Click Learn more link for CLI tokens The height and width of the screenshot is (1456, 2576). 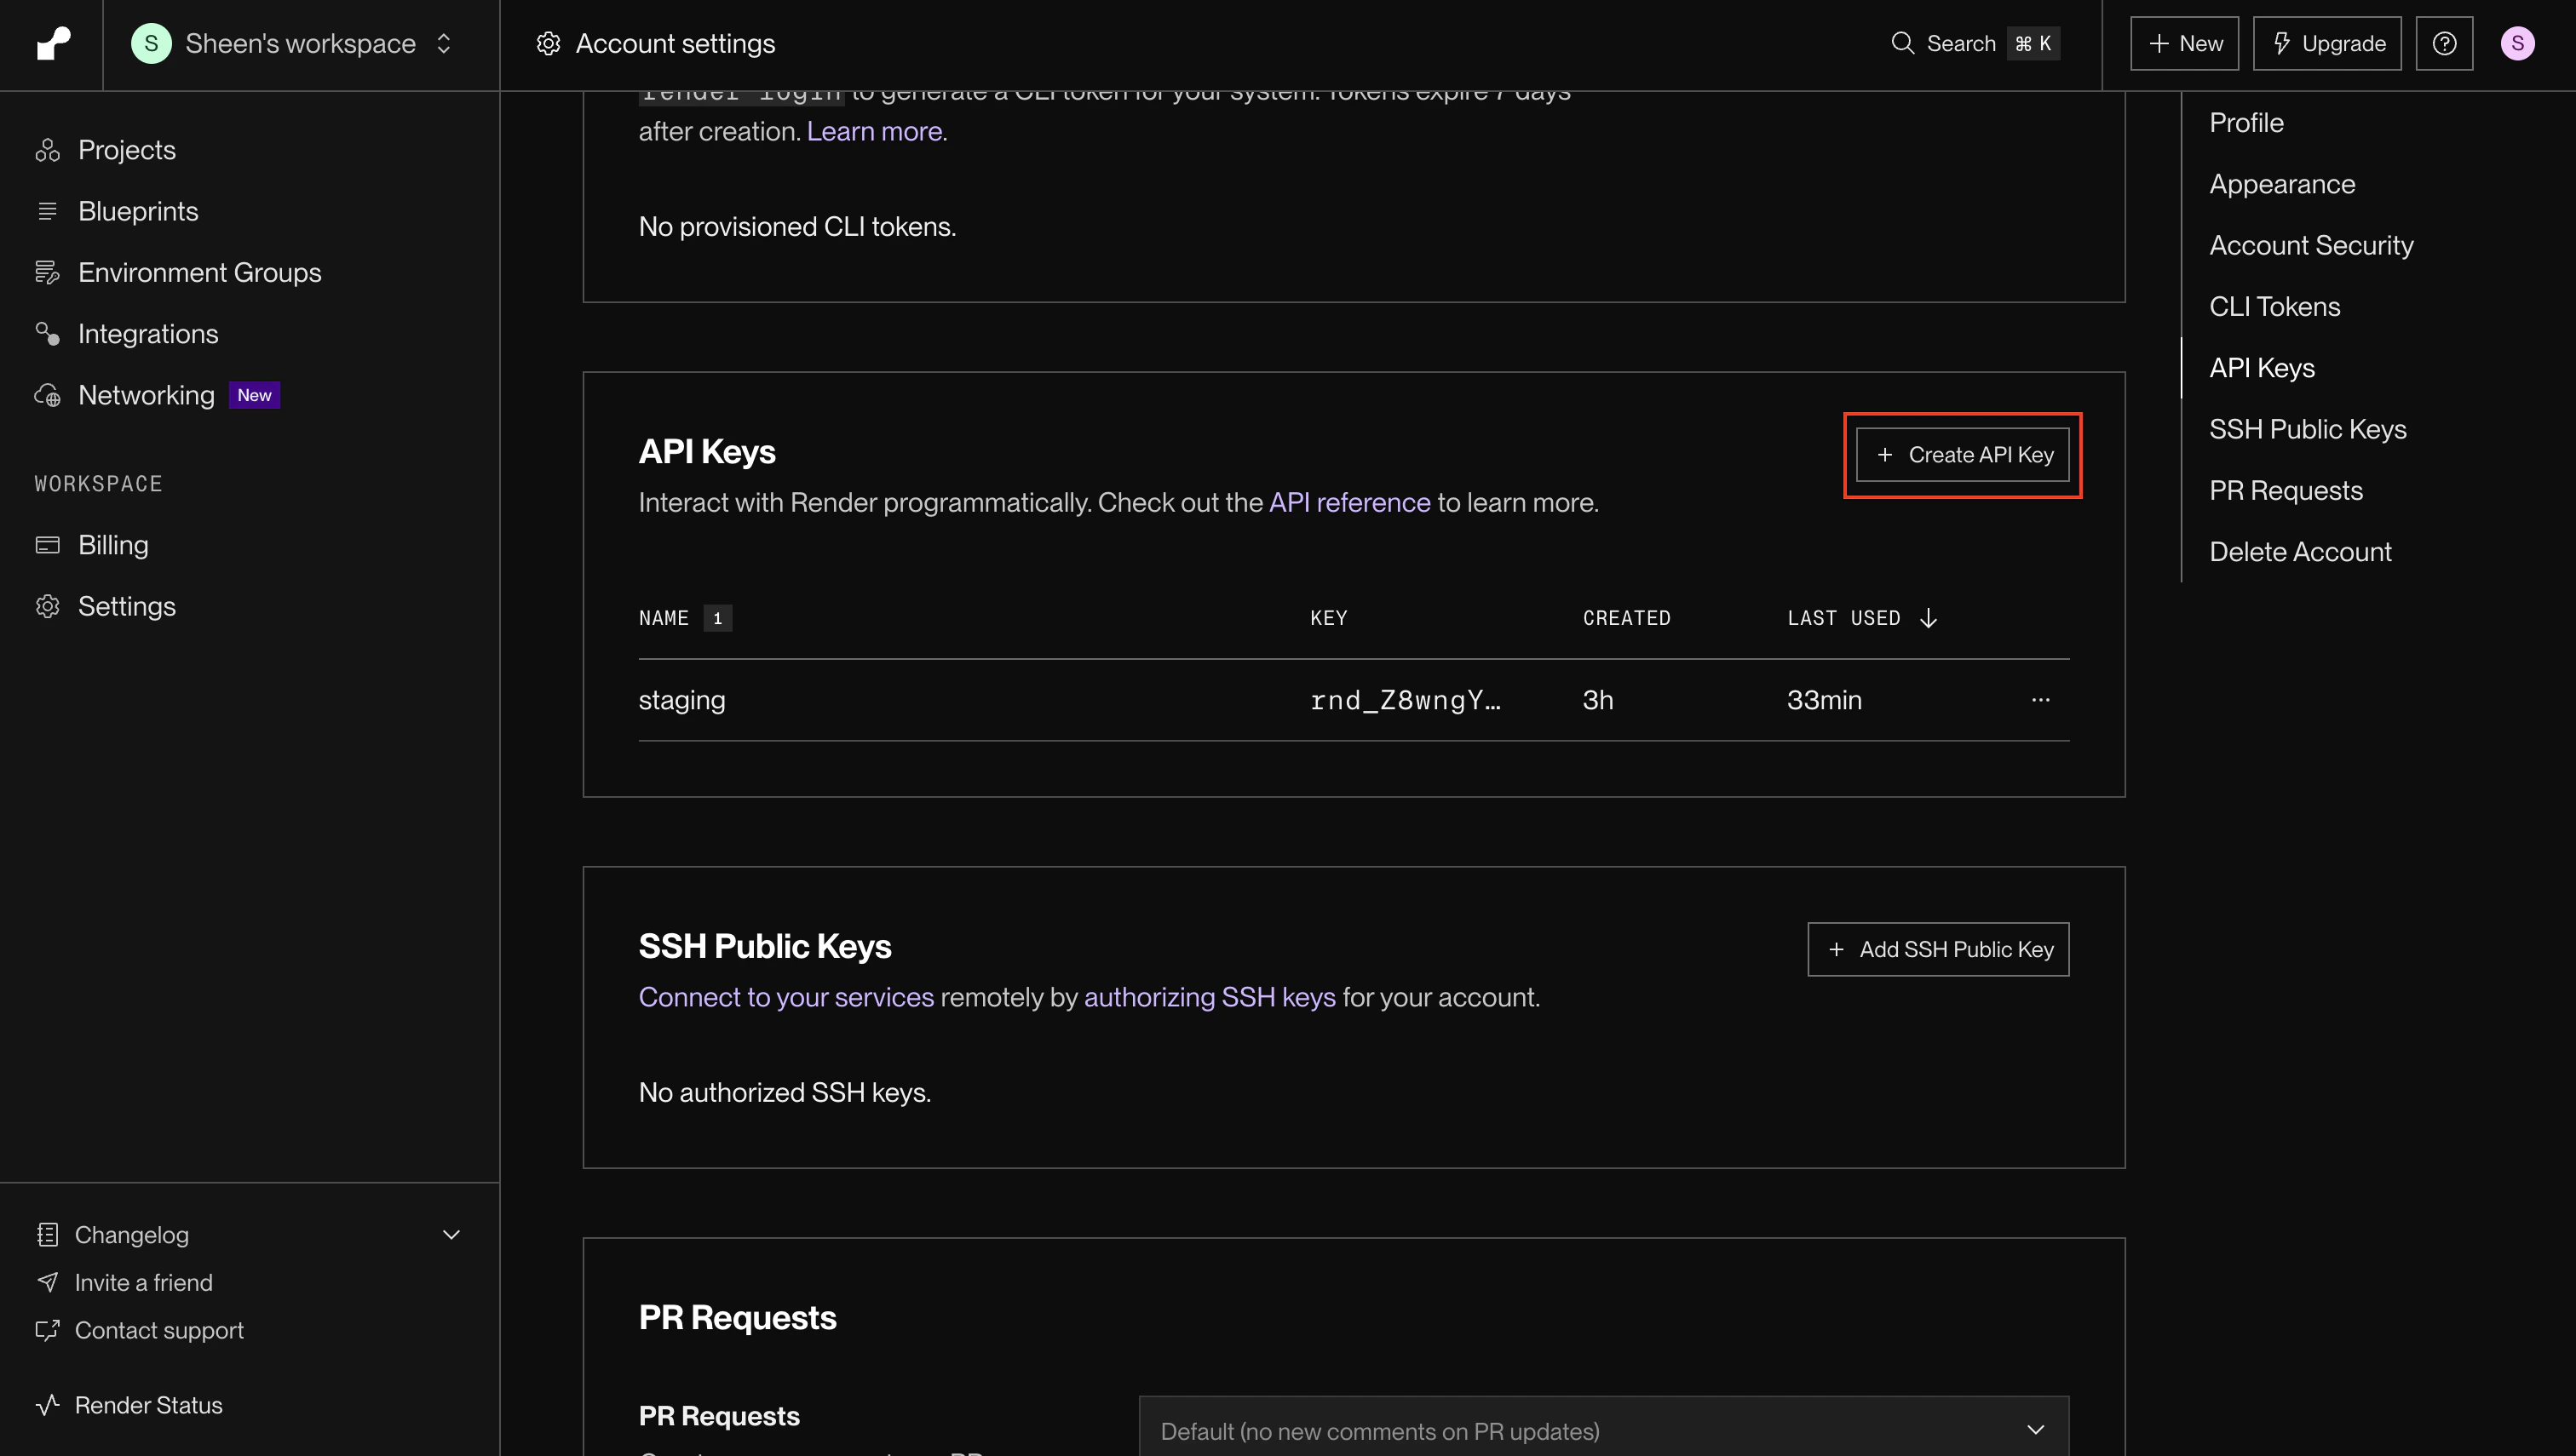click(874, 132)
